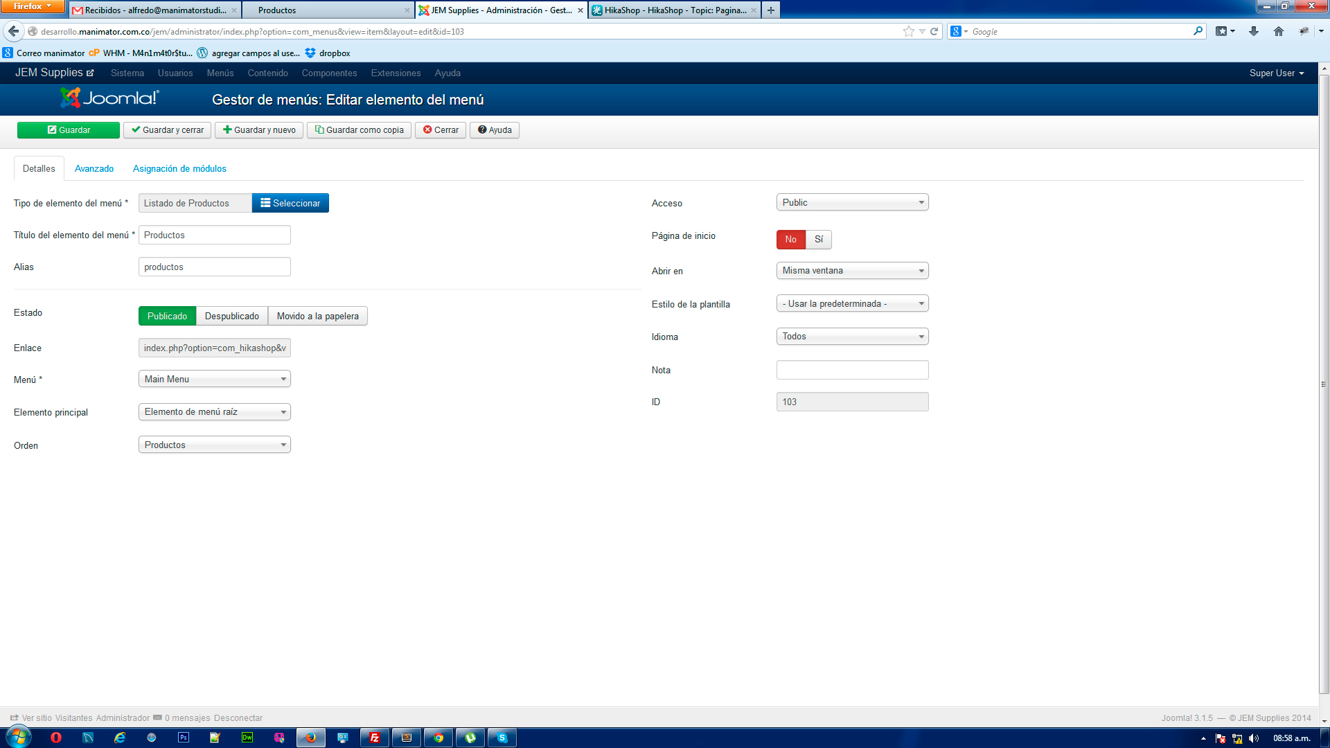The width and height of the screenshot is (1330, 748).
Task: Expand the Acceso dropdown showing Public
Action: pos(852,202)
